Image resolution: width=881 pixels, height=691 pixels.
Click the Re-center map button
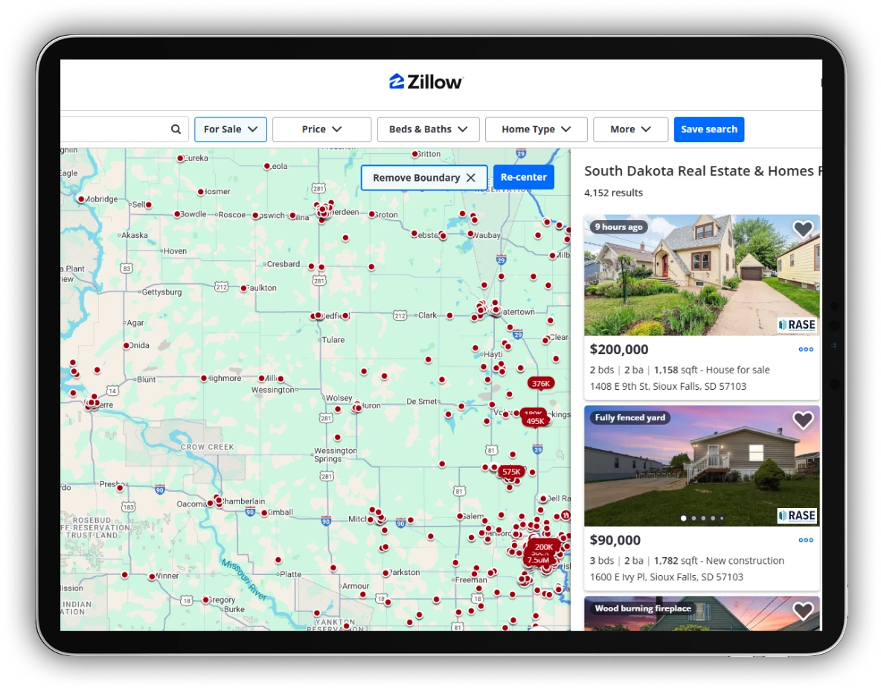point(524,177)
